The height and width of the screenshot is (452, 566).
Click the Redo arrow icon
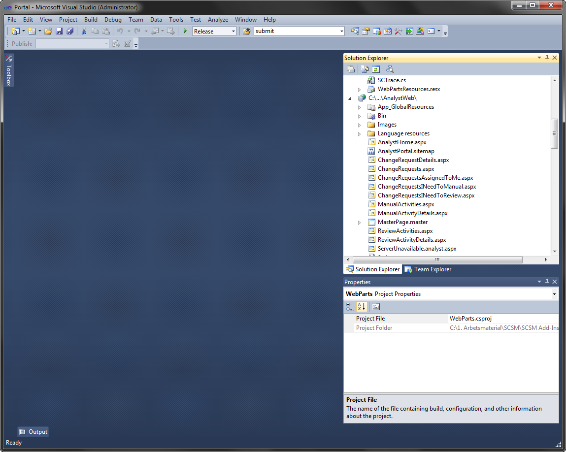(137, 32)
